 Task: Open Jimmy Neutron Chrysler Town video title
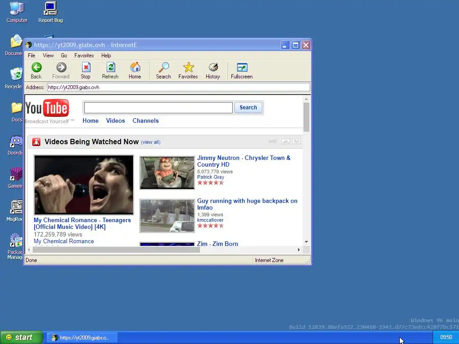pyautogui.click(x=243, y=161)
